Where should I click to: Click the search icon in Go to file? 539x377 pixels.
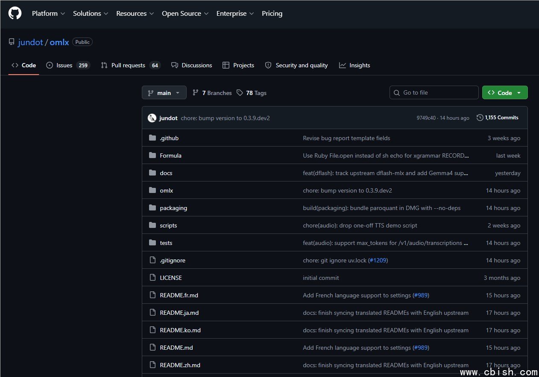pyautogui.click(x=397, y=92)
